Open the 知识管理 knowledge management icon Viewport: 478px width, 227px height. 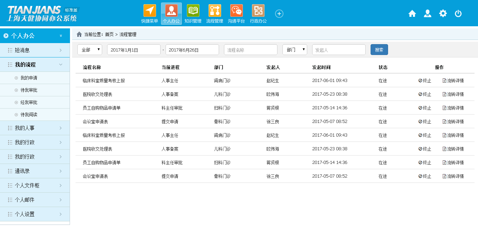click(x=193, y=11)
